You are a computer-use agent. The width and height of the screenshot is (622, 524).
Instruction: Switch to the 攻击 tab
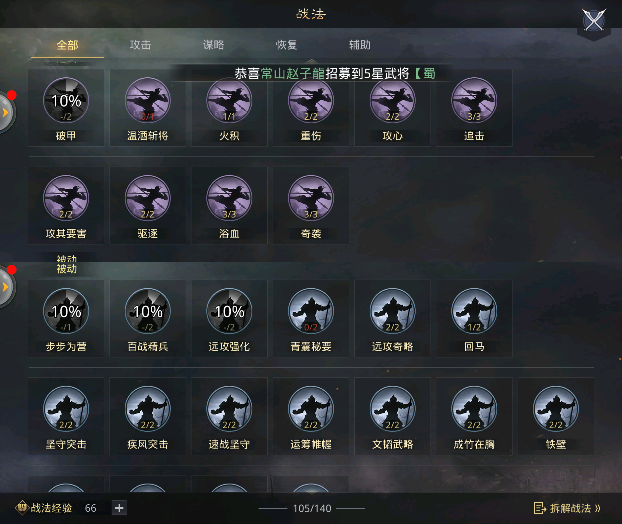pyautogui.click(x=140, y=45)
